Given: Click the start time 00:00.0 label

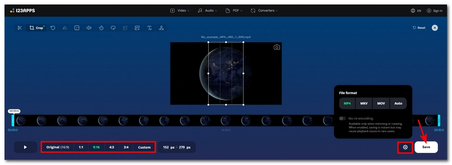Looking at the screenshot, I should pyautogui.click(x=13, y=130).
